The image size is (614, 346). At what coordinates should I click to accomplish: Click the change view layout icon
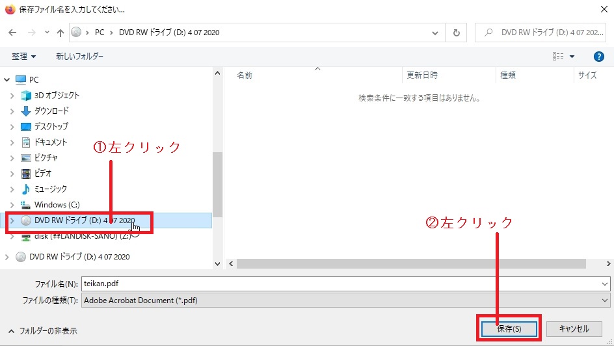pos(558,57)
